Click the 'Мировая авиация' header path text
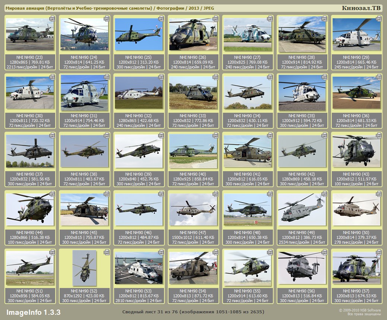The image size is (387, 320). click(x=25, y=8)
